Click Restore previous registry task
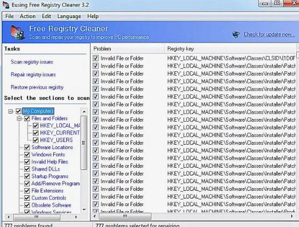Screen dimensions: 299x227 [x=37, y=87]
